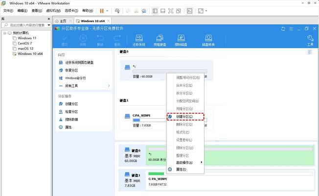
Task: Click the 重做 redo arrow icon
Action: (117, 38)
